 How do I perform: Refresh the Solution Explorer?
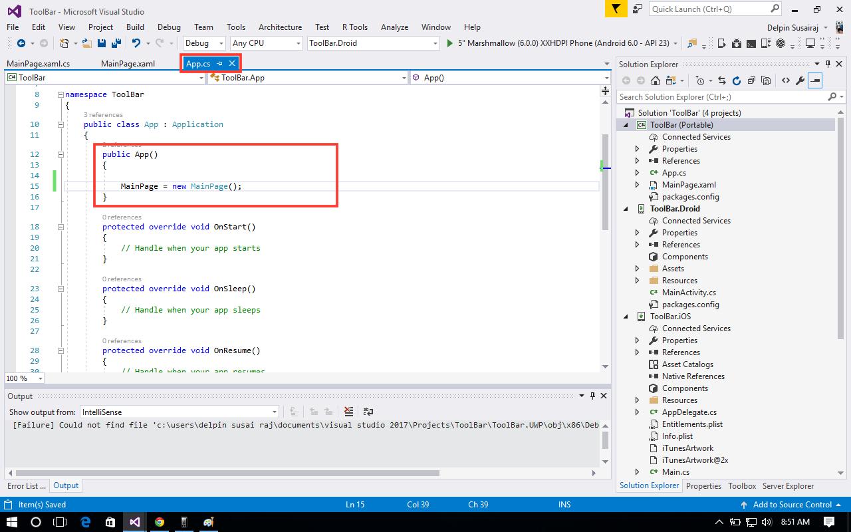point(737,80)
